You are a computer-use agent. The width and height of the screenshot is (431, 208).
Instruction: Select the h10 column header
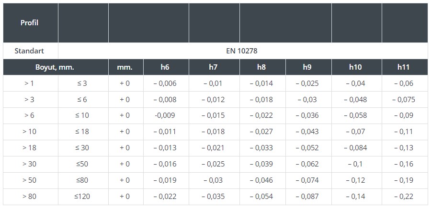(x=355, y=67)
